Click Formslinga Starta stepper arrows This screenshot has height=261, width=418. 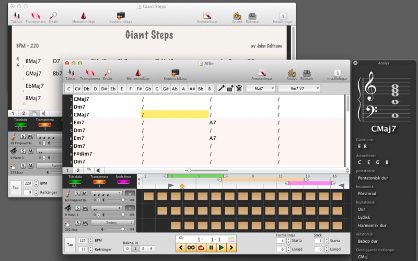pos(288,241)
